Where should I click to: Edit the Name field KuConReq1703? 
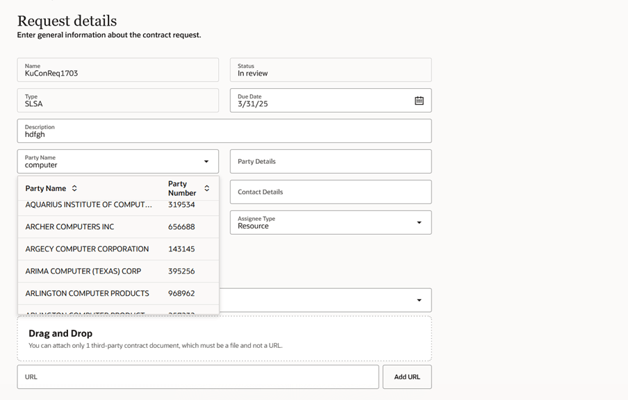click(x=117, y=70)
